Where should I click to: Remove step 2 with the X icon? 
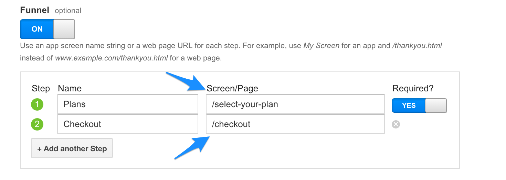point(396,124)
